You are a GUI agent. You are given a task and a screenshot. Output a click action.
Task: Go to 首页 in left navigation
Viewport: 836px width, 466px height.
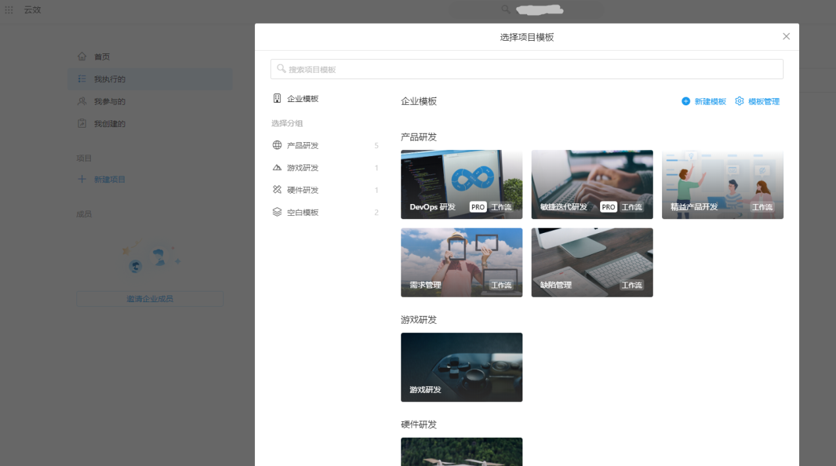pyautogui.click(x=150, y=57)
